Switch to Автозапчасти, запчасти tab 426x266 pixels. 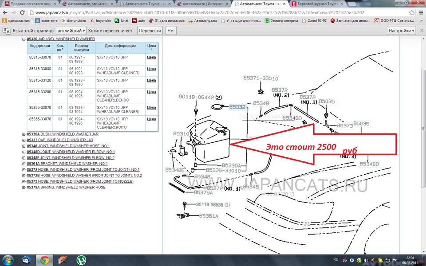[x=87, y=4]
